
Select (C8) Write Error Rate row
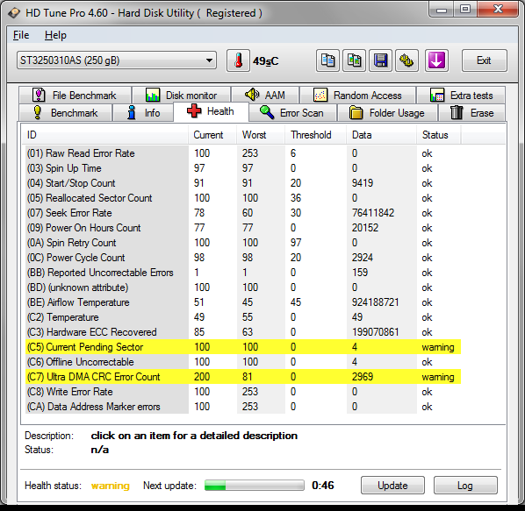pyautogui.click(x=242, y=392)
